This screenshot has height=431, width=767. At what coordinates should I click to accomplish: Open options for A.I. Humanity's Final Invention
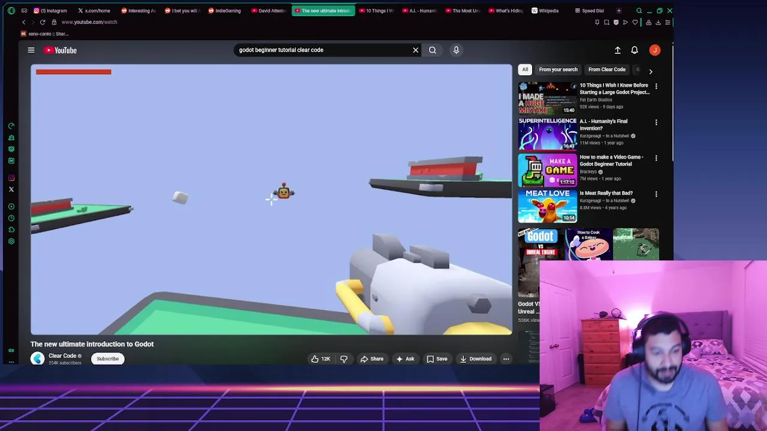tap(656, 122)
